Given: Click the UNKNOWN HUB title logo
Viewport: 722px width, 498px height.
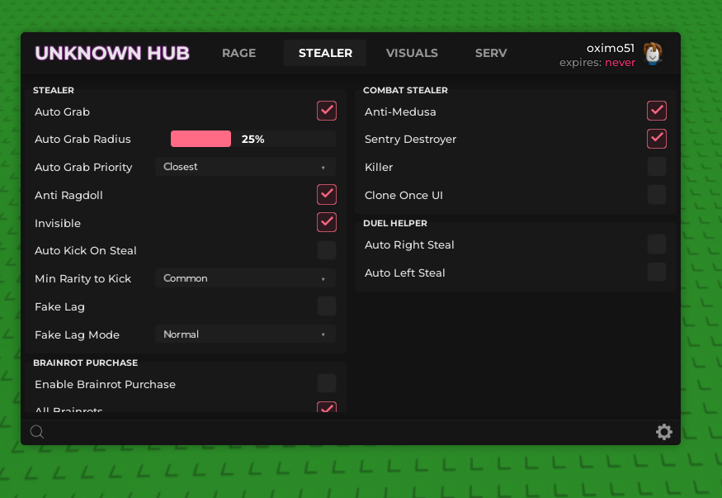Looking at the screenshot, I should (112, 54).
